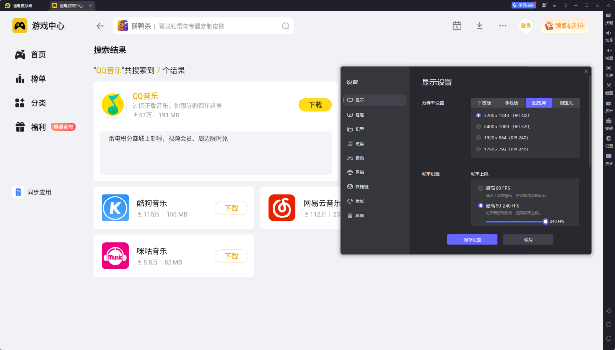
Task: Choose the 最高 60 FPS option
Action: click(x=481, y=188)
